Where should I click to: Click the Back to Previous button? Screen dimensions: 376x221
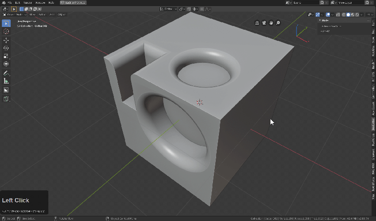click(73, 3)
